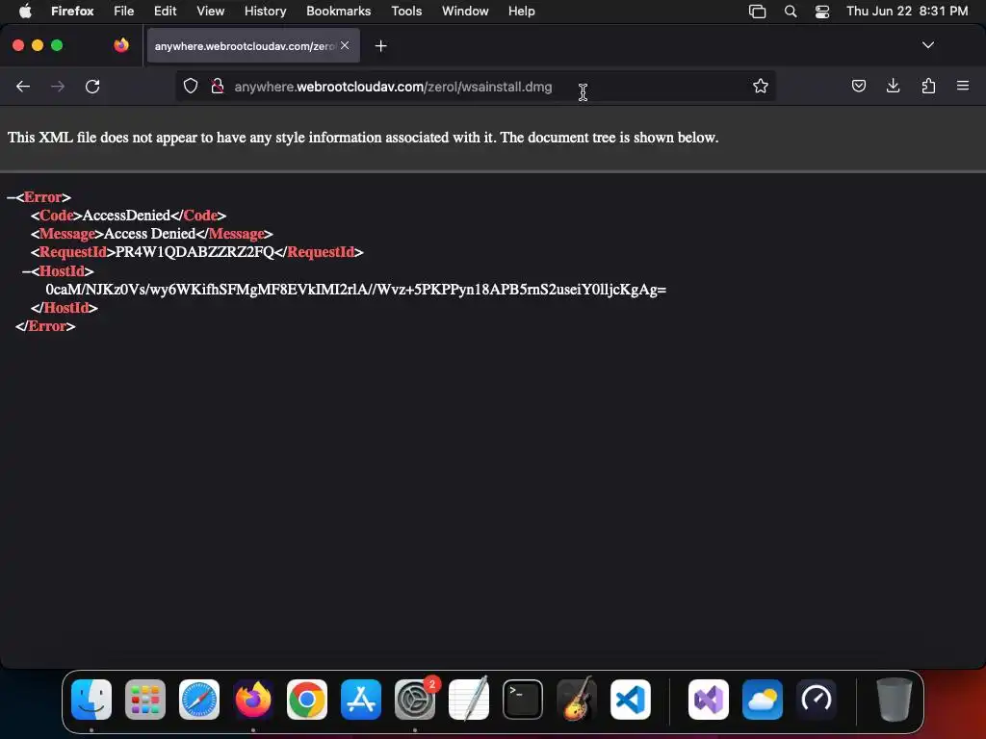Click the forward navigation arrow
The image size is (986, 739).
[x=58, y=86]
